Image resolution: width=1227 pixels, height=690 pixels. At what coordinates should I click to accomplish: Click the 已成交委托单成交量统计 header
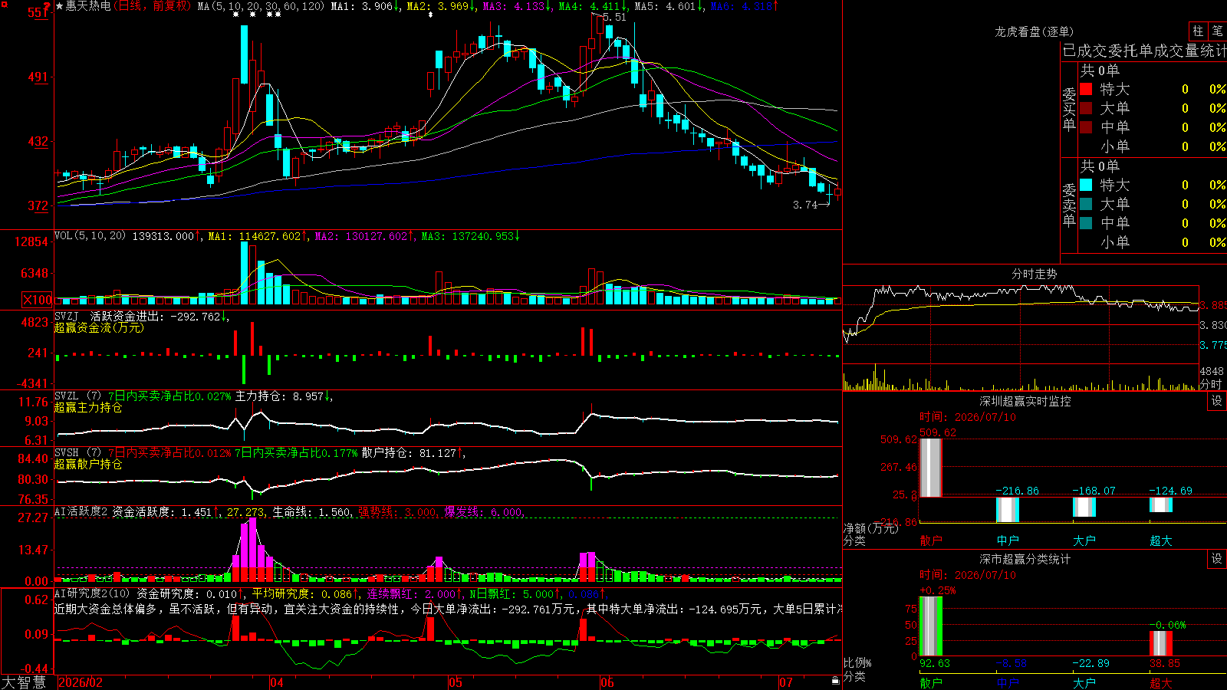coord(1144,51)
